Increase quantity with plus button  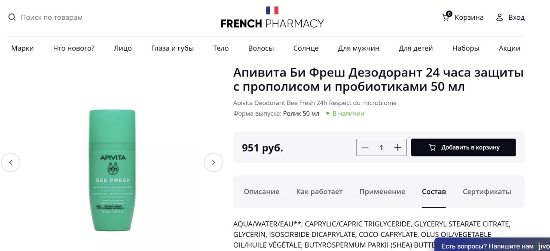tap(398, 147)
